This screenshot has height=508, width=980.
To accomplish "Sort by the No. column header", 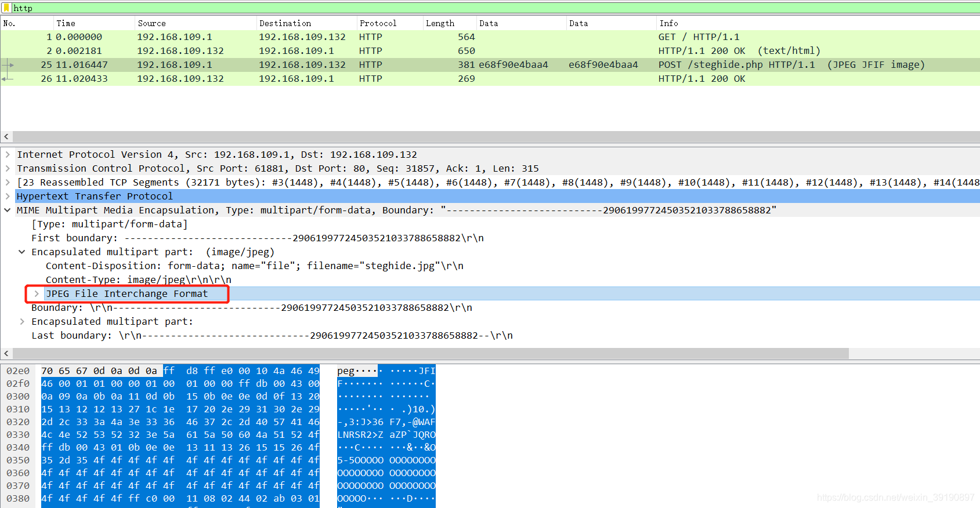I will click(x=27, y=23).
